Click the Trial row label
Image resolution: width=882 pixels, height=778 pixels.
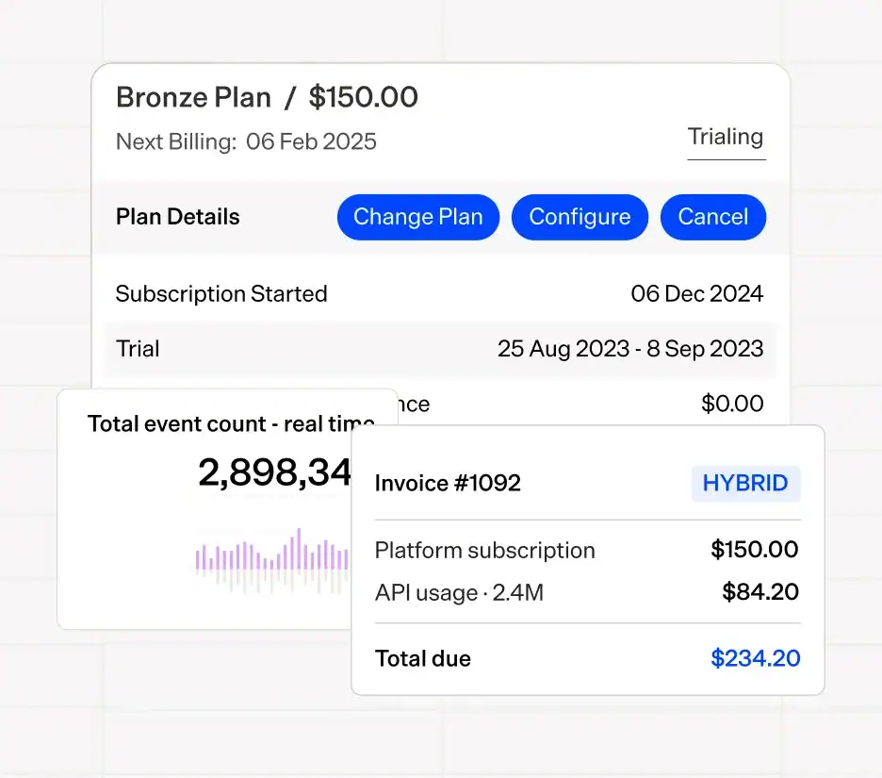pyautogui.click(x=138, y=349)
